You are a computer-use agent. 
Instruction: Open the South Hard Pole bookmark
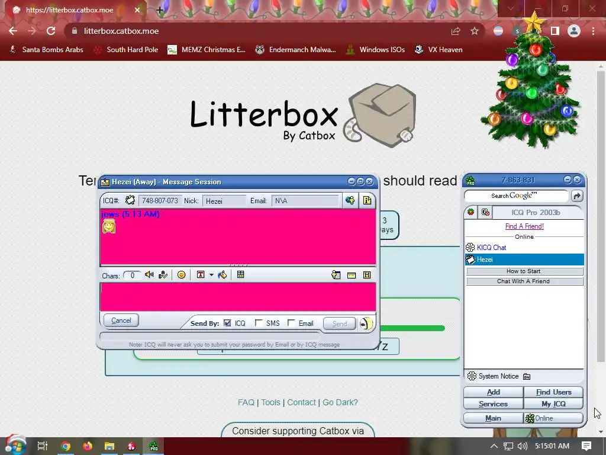[126, 50]
